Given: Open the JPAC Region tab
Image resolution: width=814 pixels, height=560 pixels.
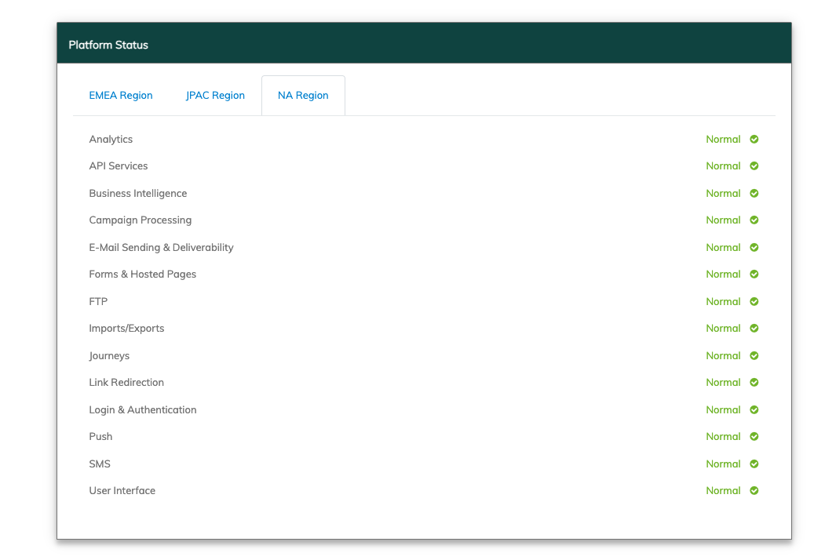Looking at the screenshot, I should 215,96.
